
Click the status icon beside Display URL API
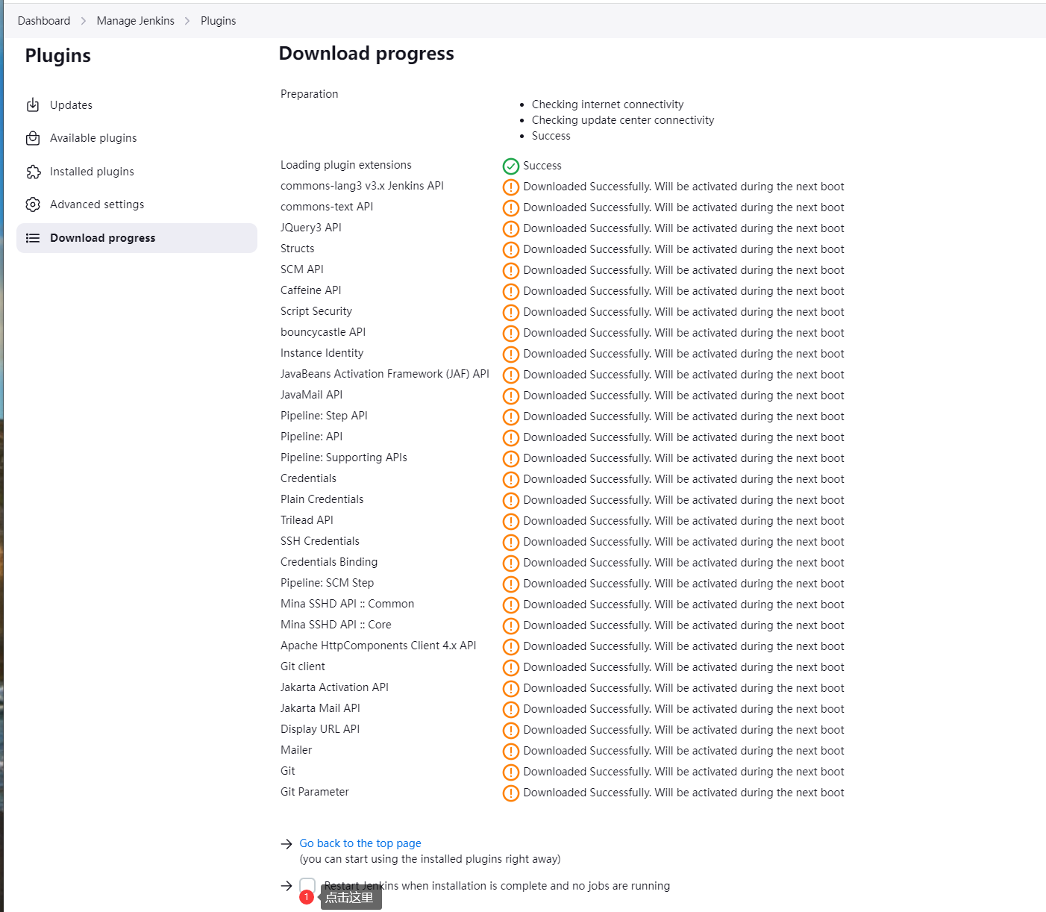pyautogui.click(x=511, y=730)
